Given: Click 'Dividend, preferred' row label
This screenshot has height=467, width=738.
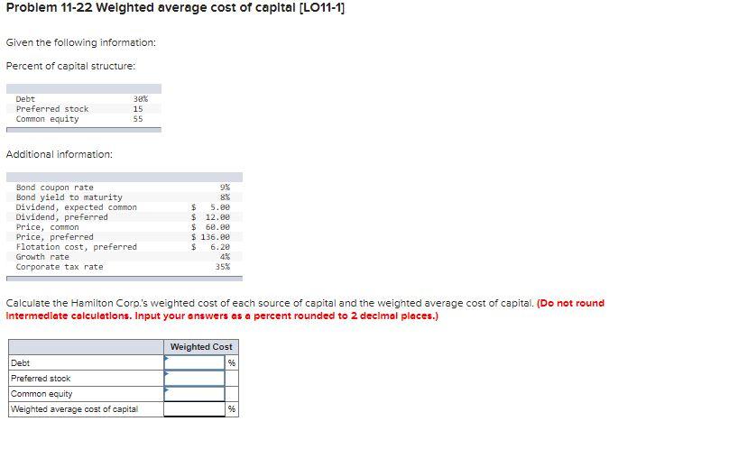Looking at the screenshot, I should 61,217.
